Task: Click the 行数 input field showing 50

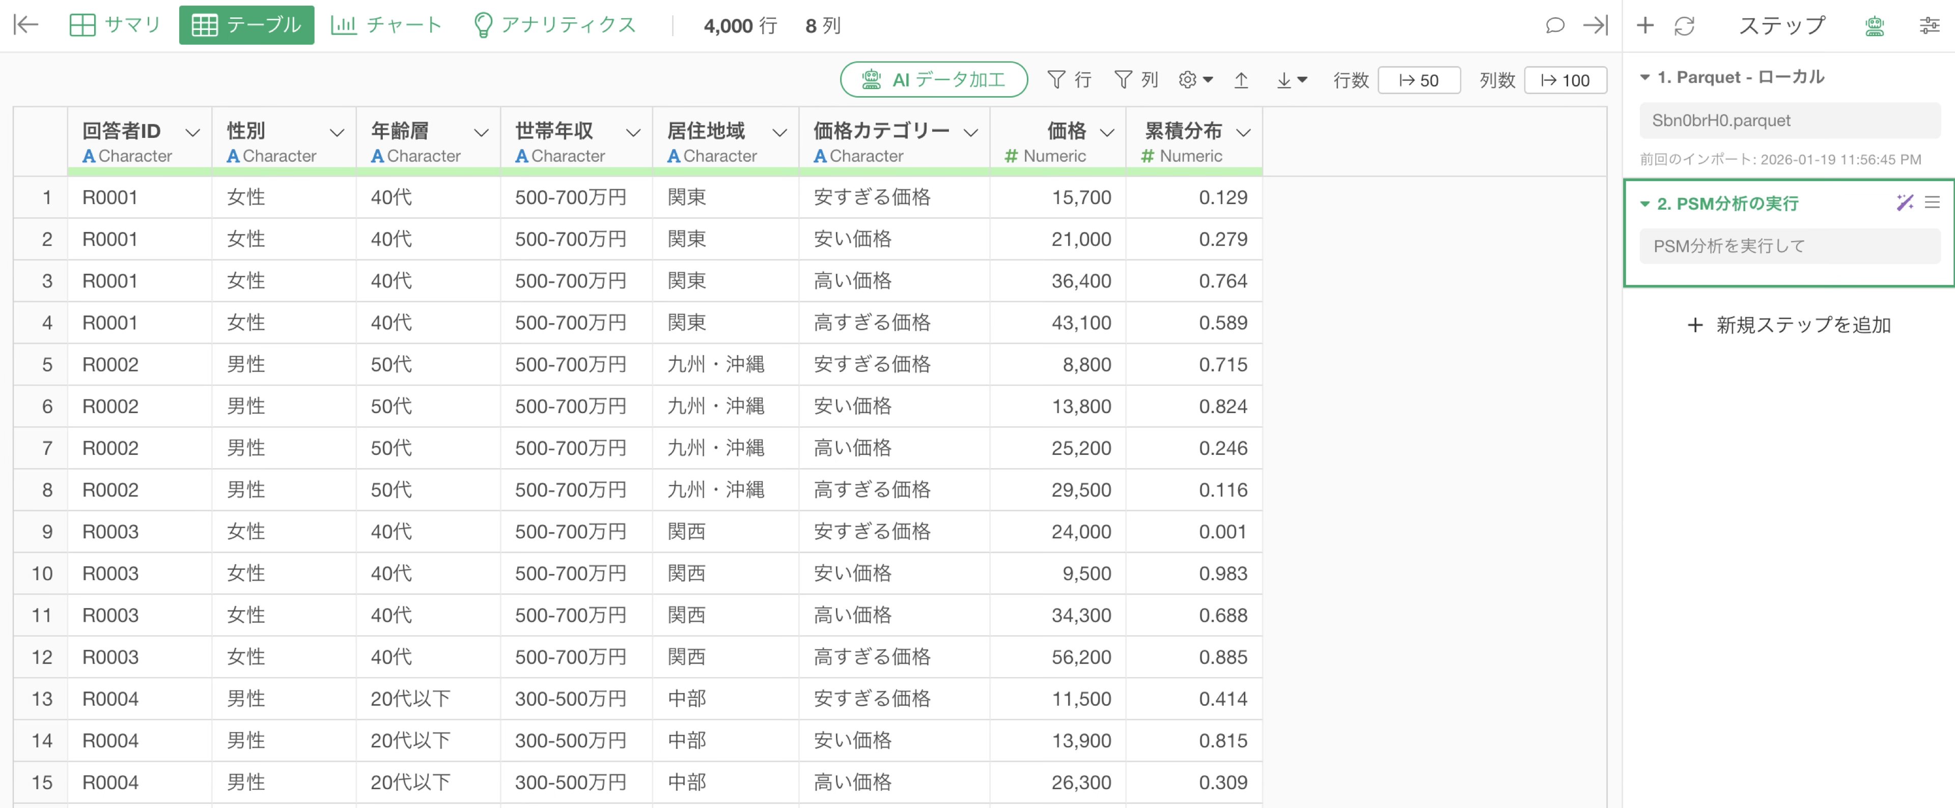Action: pyautogui.click(x=1418, y=80)
